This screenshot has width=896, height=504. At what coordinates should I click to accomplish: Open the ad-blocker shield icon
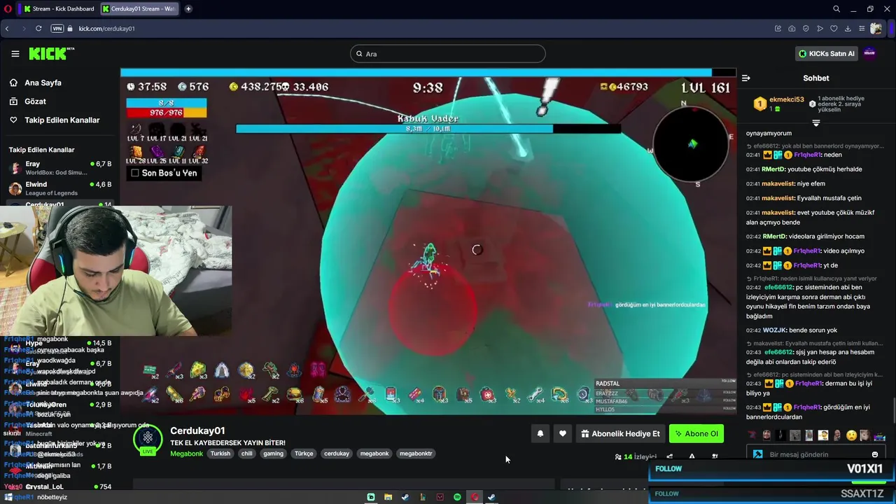point(806,29)
